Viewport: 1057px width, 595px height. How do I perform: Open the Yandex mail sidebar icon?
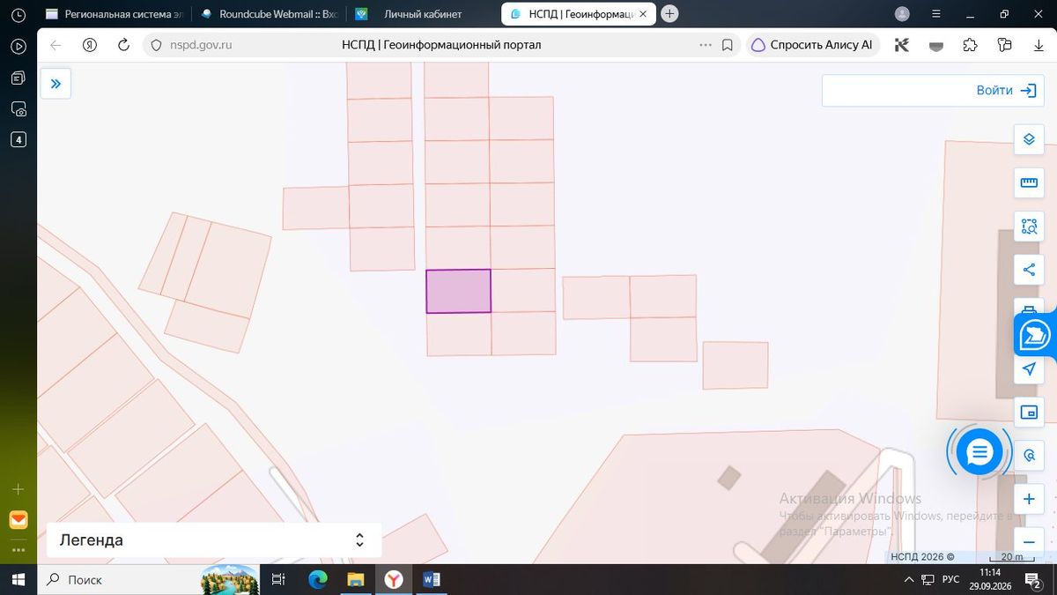click(x=18, y=519)
